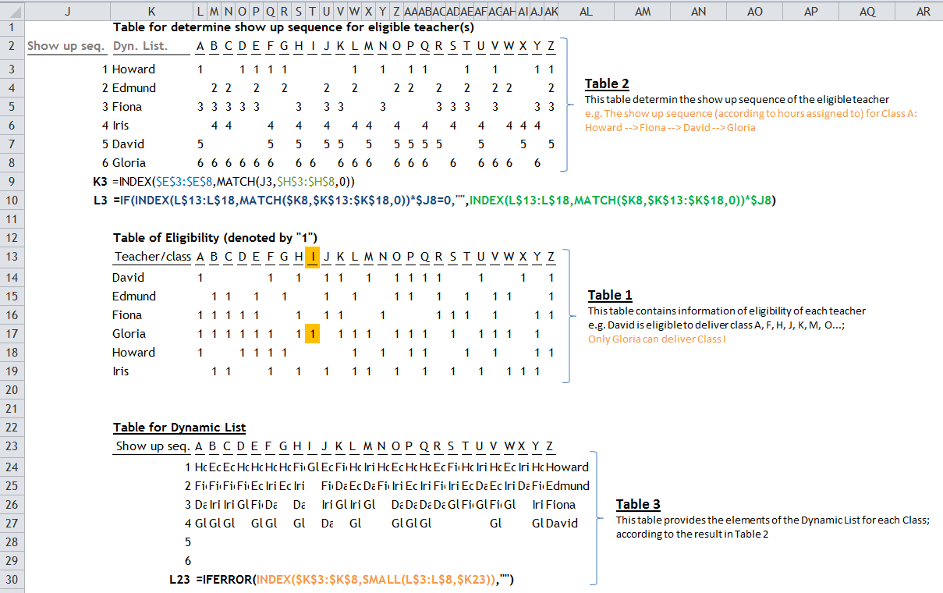Click the 'Table 3' heading label
The image size is (943, 593).
638,504
